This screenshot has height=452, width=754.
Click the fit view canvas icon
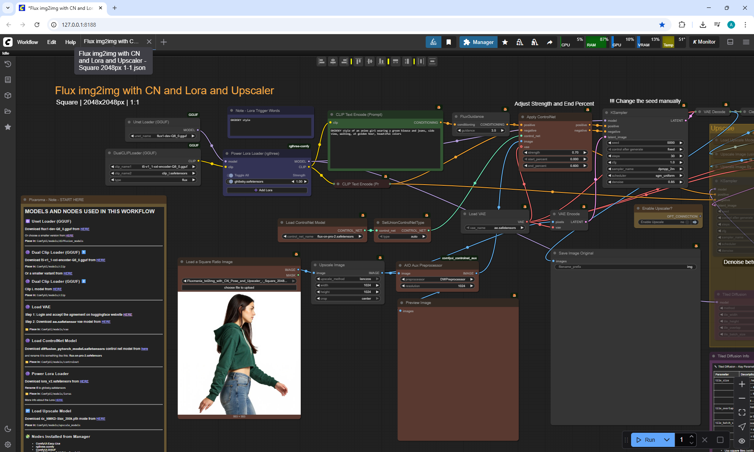tap(742, 412)
